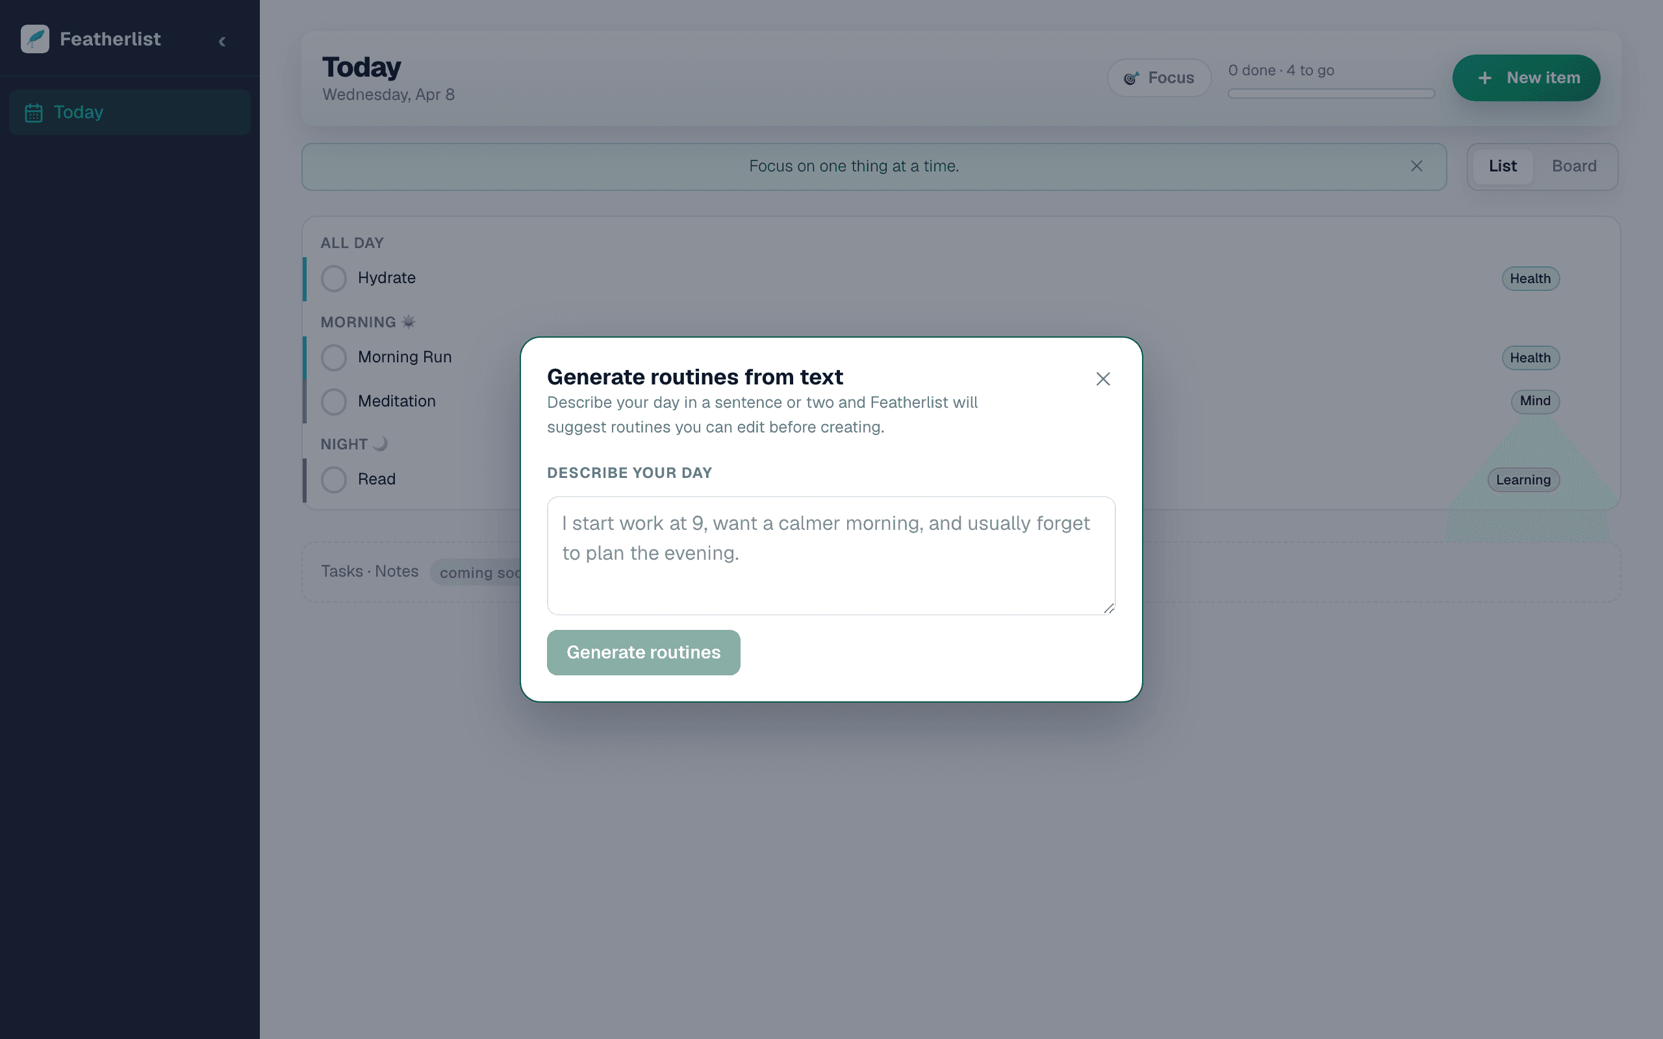The height and width of the screenshot is (1039, 1663).
Task: Click the sun icon next to MORNING
Action: (x=409, y=321)
